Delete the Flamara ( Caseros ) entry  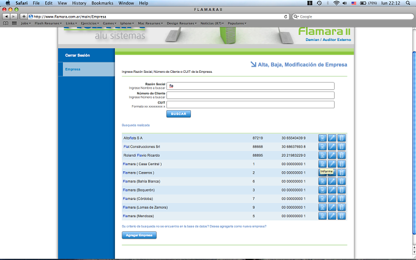341,173
